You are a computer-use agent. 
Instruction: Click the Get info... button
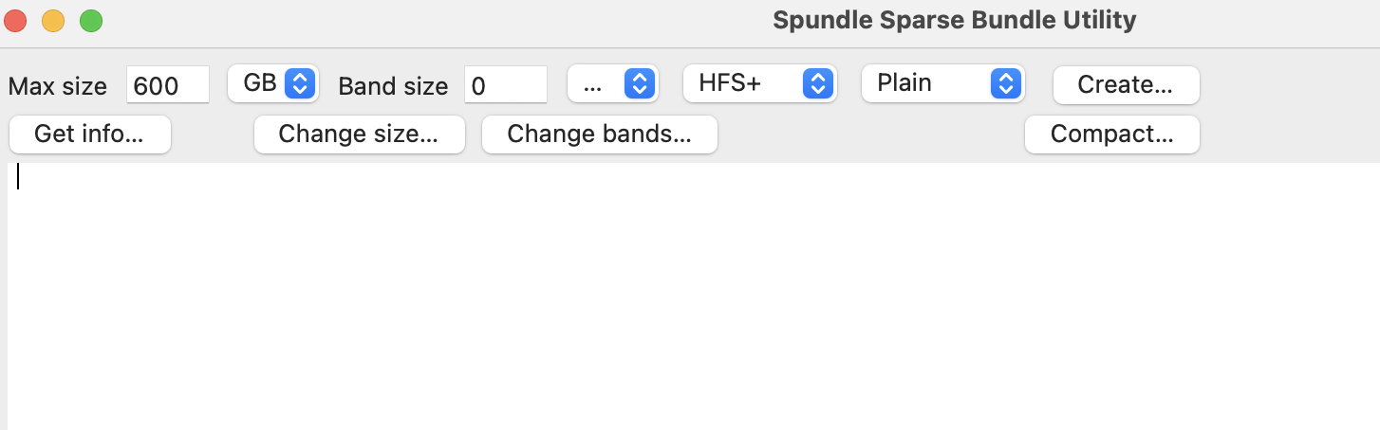point(89,134)
